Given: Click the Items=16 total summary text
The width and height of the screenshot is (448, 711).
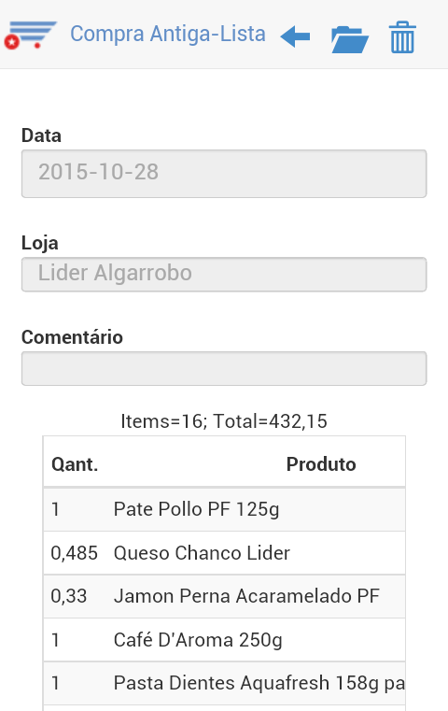Looking at the screenshot, I should coord(224,421).
